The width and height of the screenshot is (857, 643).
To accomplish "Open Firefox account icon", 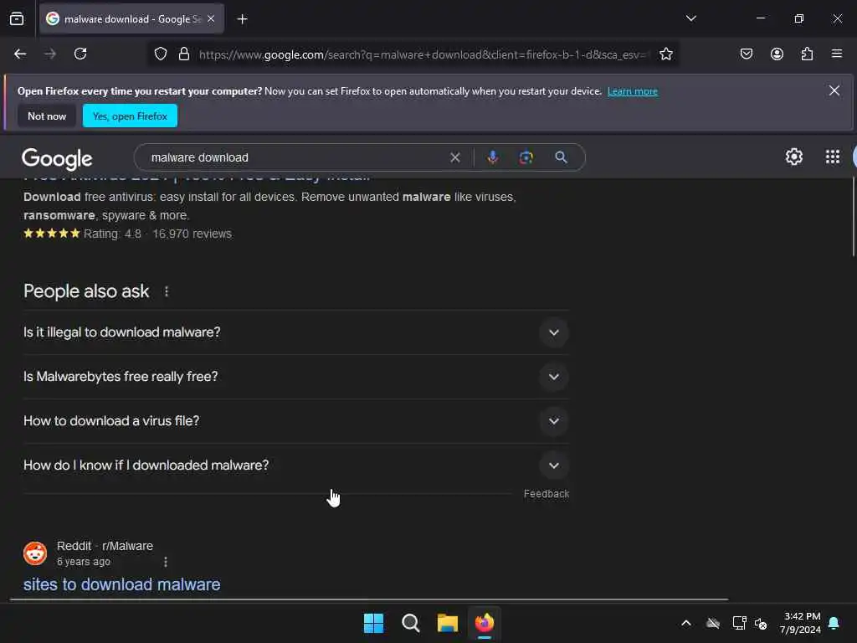I will click(x=777, y=54).
